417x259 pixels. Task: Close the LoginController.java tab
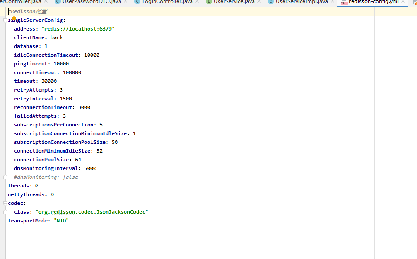[197, 2]
